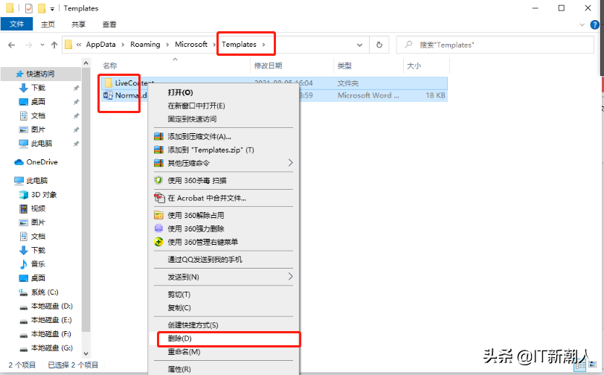Go back with the left arrow

coord(12,45)
